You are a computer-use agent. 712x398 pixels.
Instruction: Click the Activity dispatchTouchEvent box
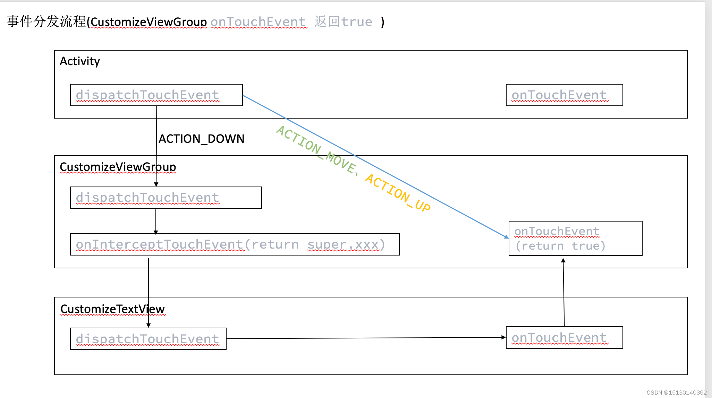[x=149, y=94]
